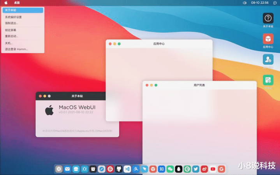Minimize the 关于本站 window with yellow button
The height and width of the screenshot is (175, 280).
pos(45,96)
